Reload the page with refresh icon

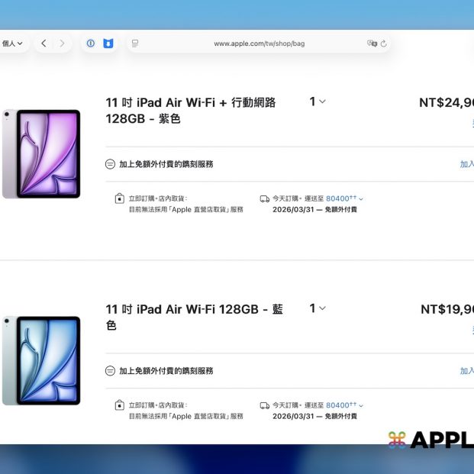pyautogui.click(x=383, y=44)
